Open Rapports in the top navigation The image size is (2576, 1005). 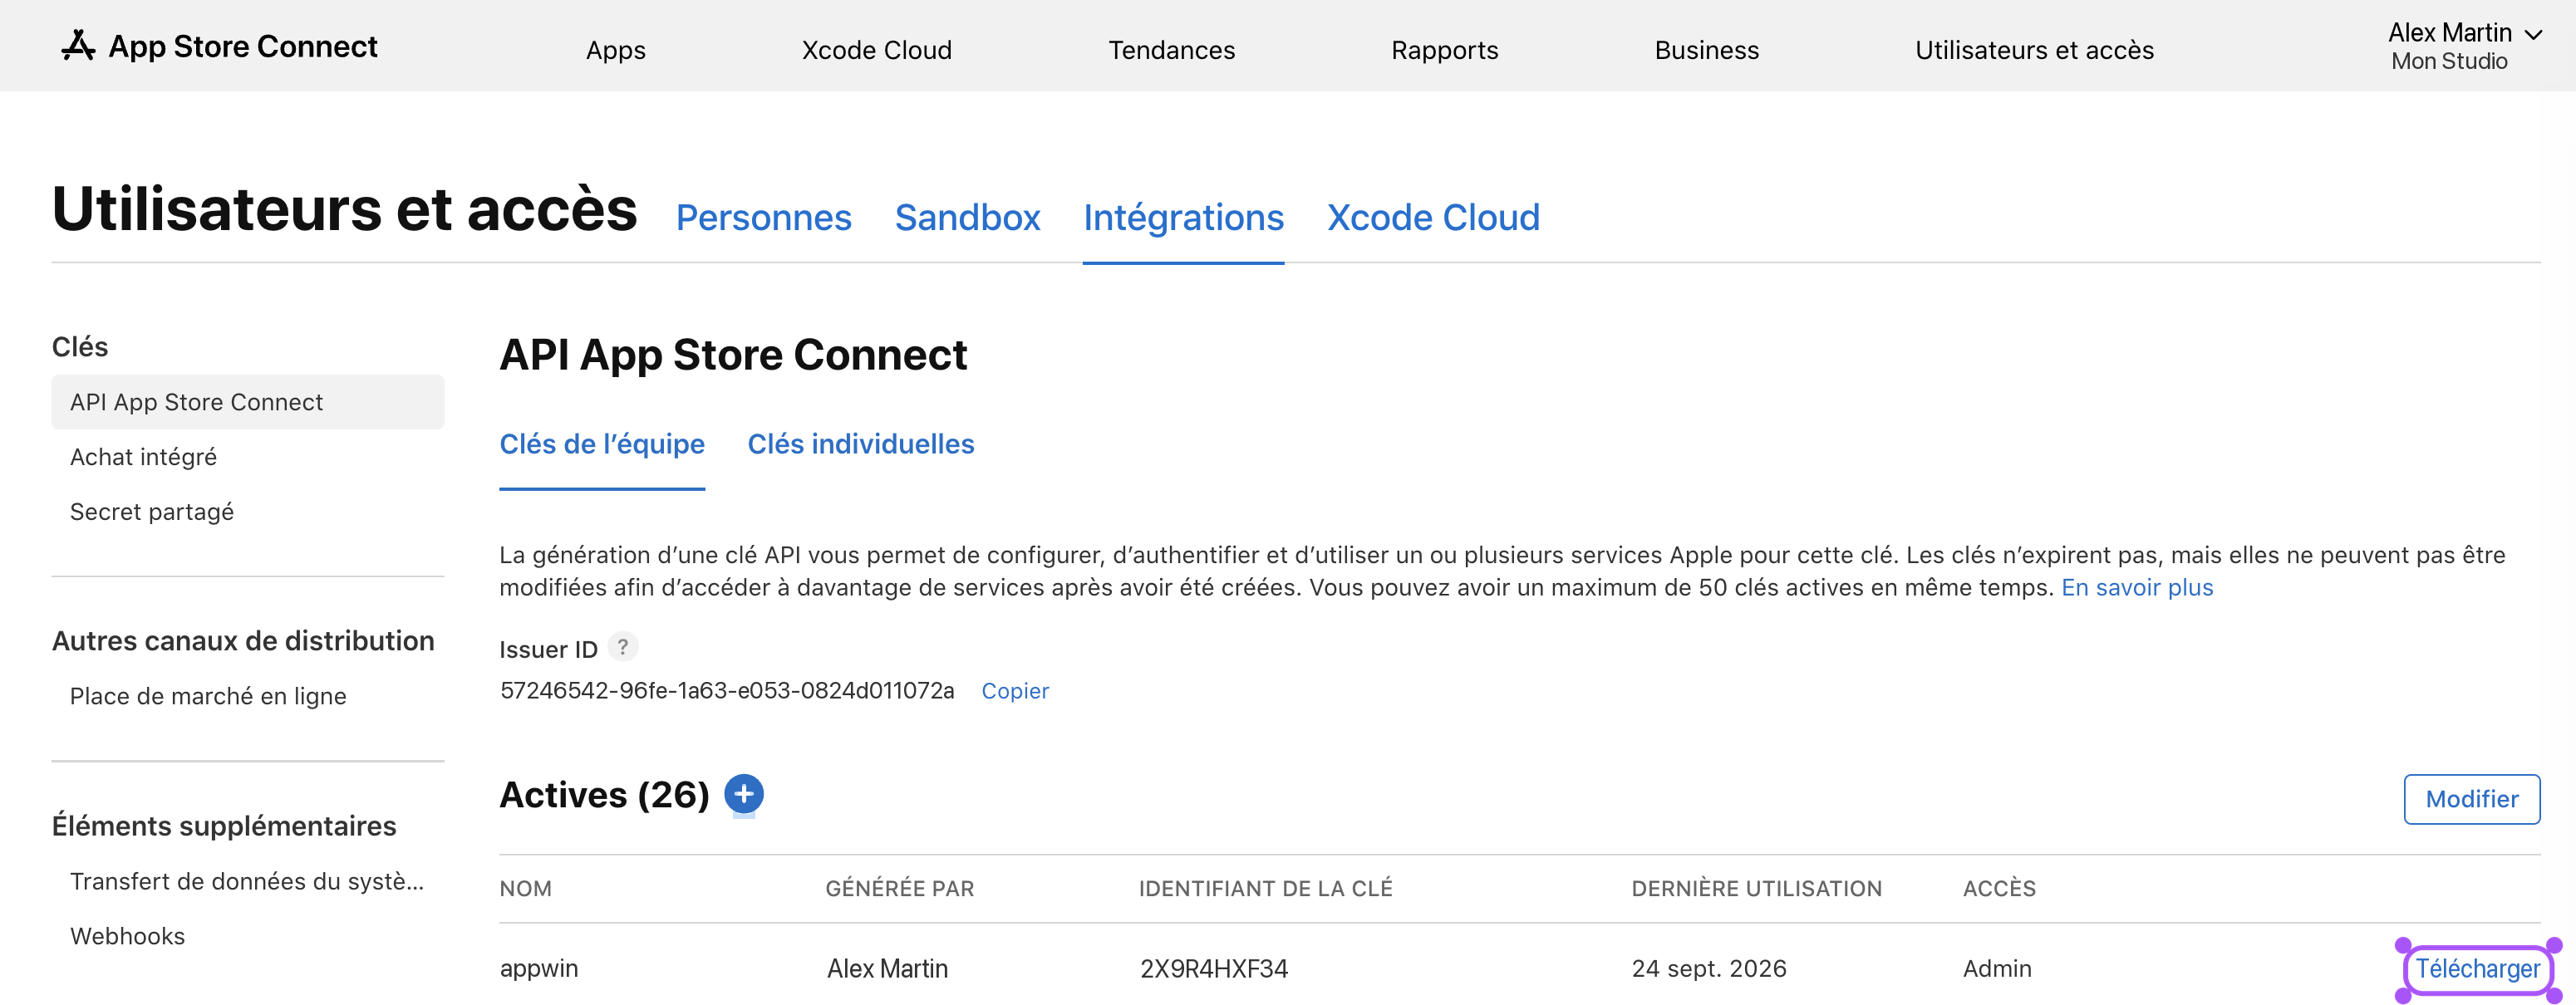1444,50
